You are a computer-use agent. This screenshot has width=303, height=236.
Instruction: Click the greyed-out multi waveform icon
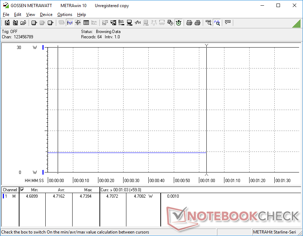pos(162,23)
